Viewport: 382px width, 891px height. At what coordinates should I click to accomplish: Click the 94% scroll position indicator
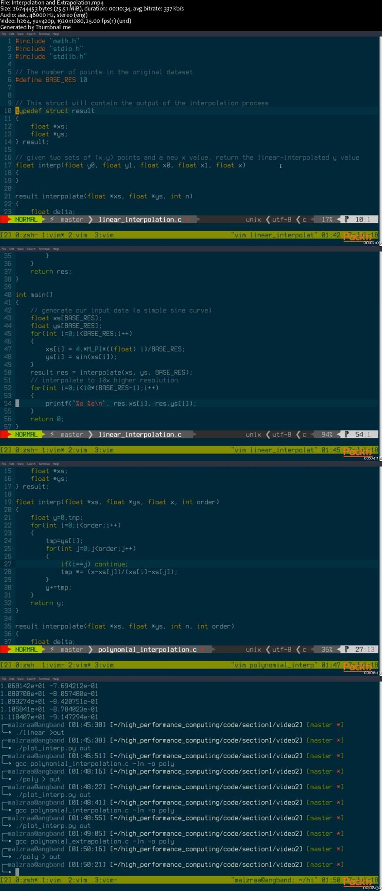327,435
